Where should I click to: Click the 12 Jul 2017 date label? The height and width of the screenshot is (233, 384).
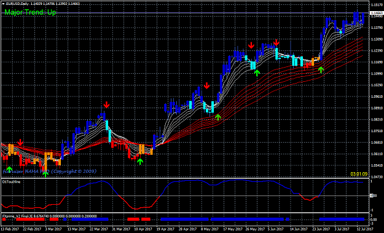pos(364,229)
